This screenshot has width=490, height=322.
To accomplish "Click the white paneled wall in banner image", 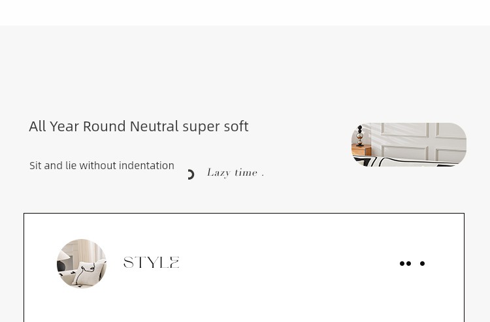I will 419,140.
